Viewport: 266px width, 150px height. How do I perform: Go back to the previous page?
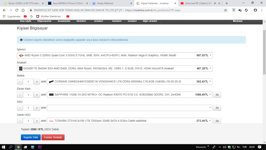4,10
